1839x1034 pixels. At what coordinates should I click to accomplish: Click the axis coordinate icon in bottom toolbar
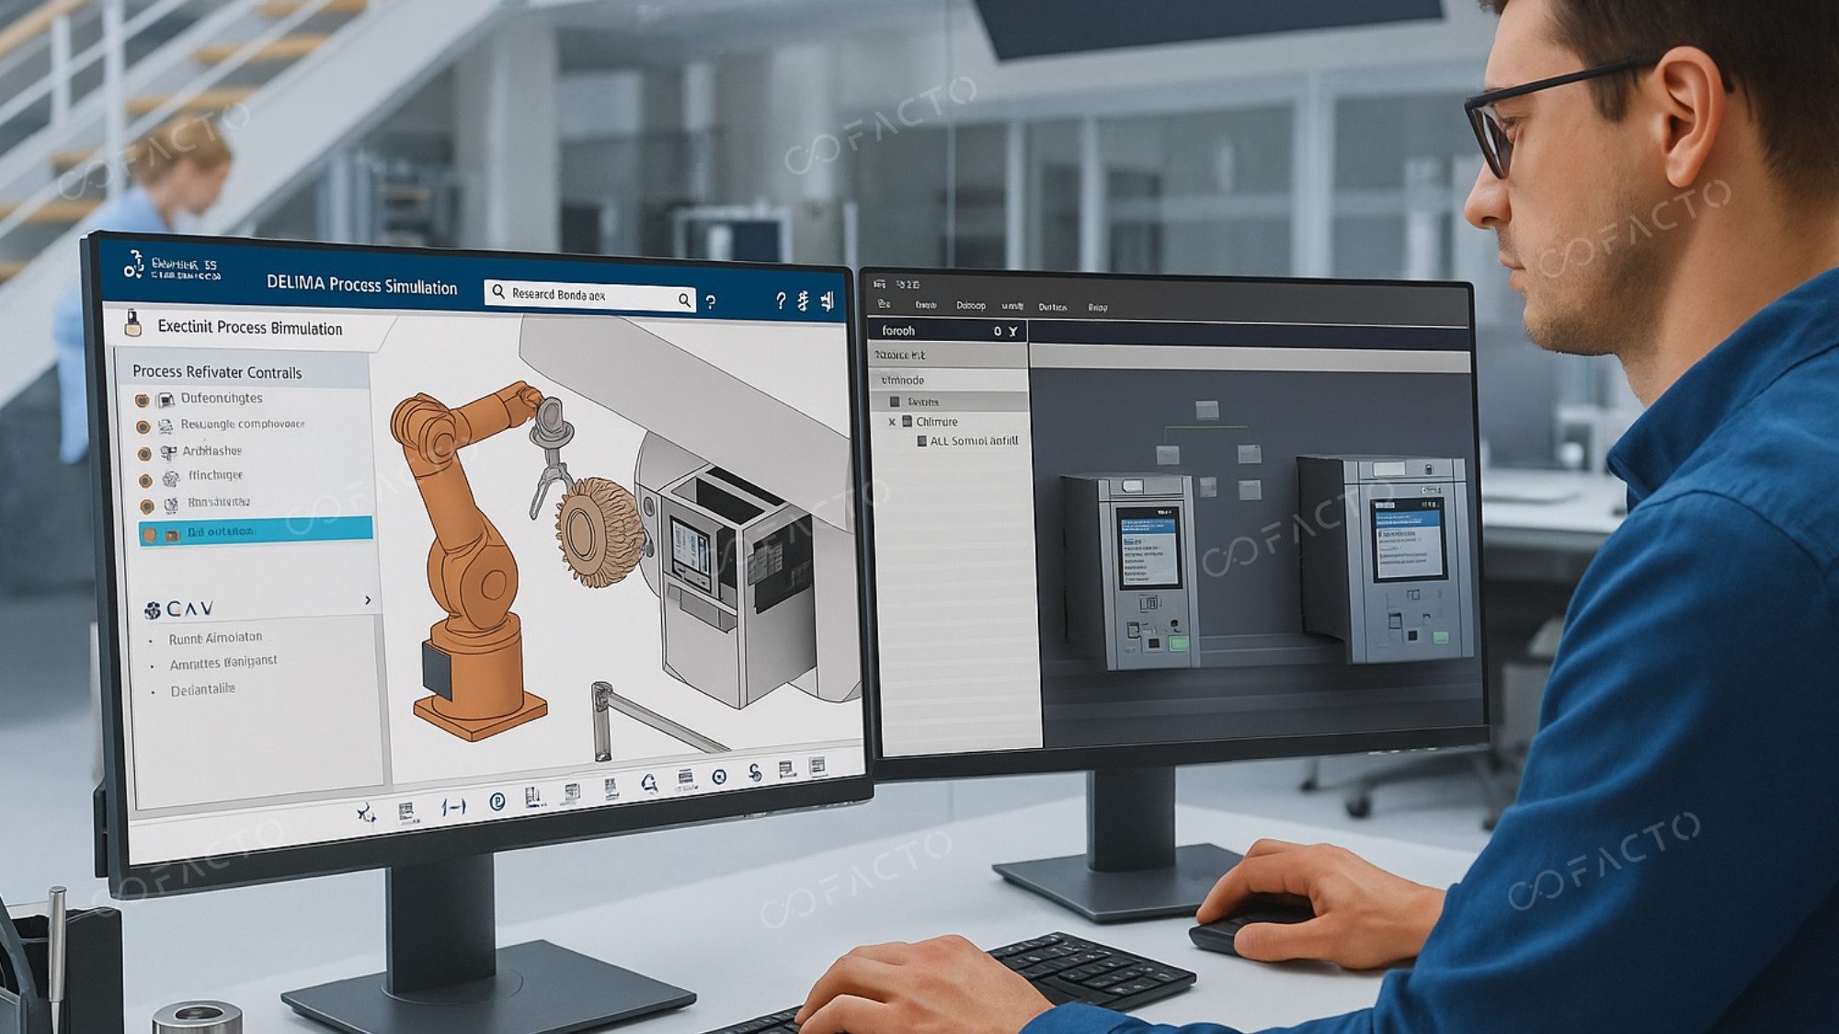click(x=366, y=813)
